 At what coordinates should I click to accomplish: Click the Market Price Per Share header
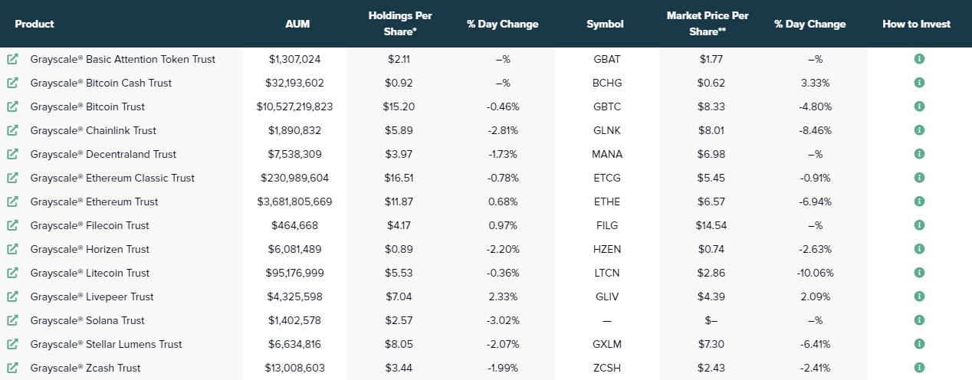tap(708, 24)
